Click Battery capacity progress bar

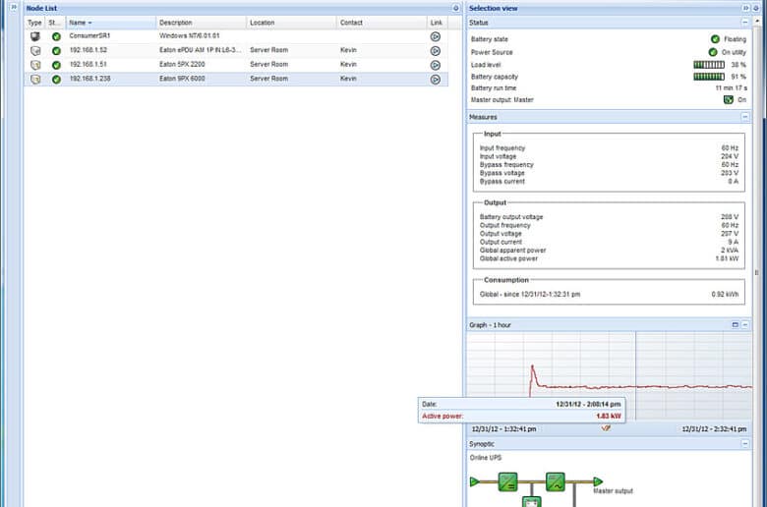(709, 77)
